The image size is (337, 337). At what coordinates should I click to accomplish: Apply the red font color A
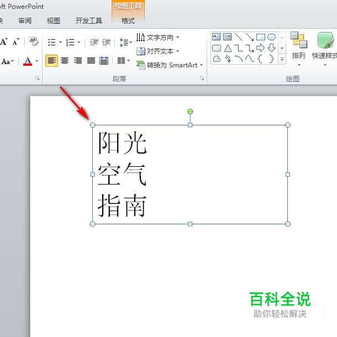(28, 61)
